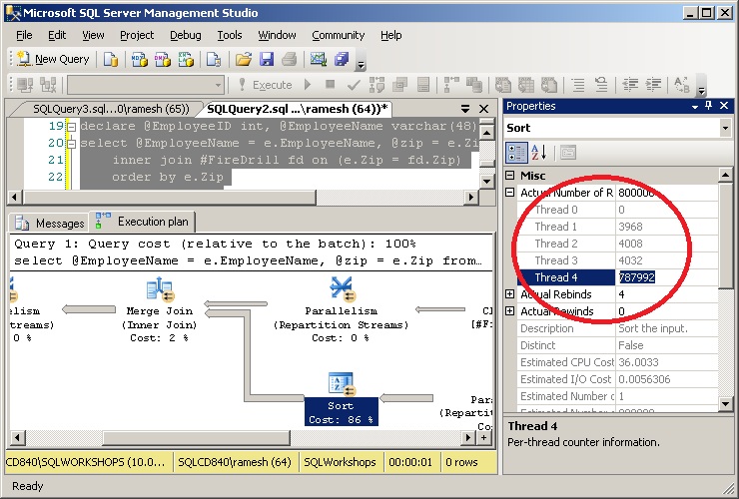Open the active files dropdown arrow
The width and height of the screenshot is (739, 499).
point(465,109)
